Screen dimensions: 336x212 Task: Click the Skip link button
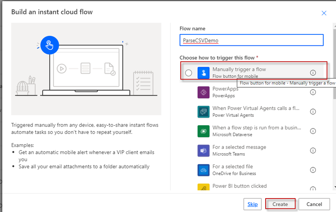coord(253,204)
